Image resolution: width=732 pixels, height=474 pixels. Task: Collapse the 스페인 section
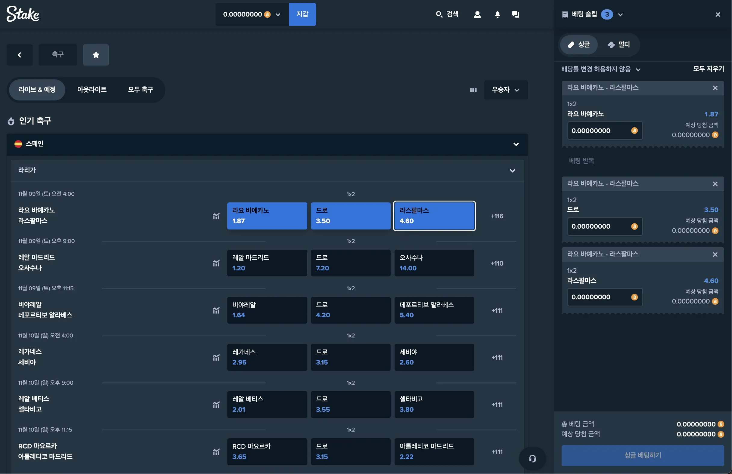267,144
